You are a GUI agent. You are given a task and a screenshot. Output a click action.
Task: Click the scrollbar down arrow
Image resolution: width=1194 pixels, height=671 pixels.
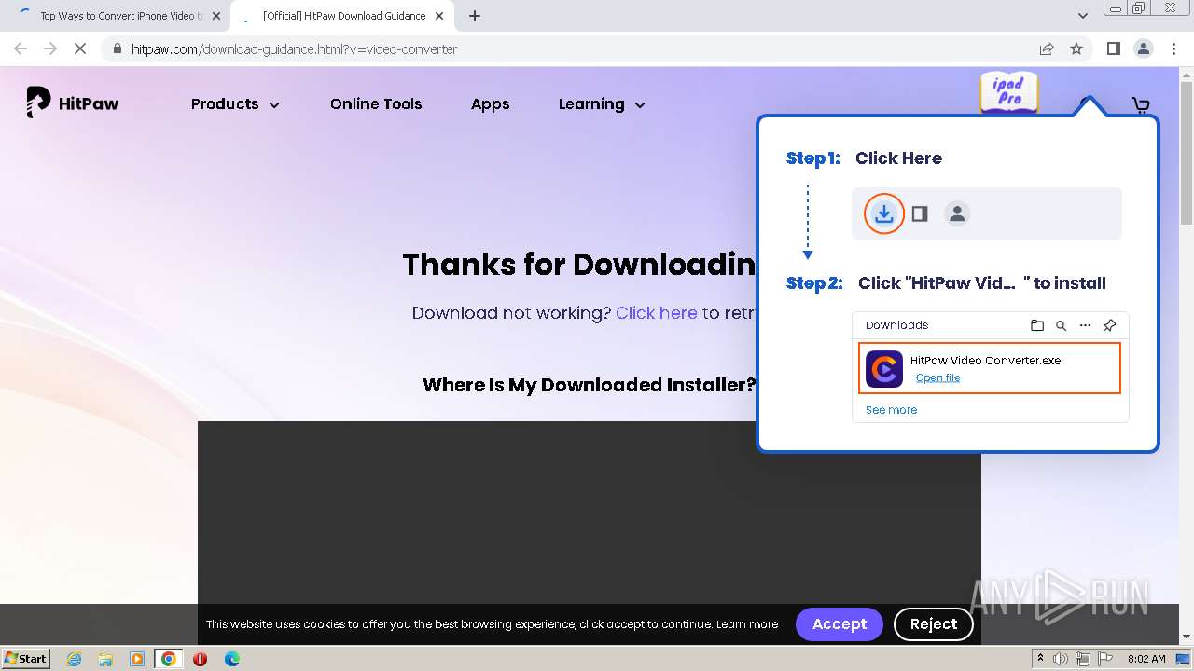[x=1187, y=637]
